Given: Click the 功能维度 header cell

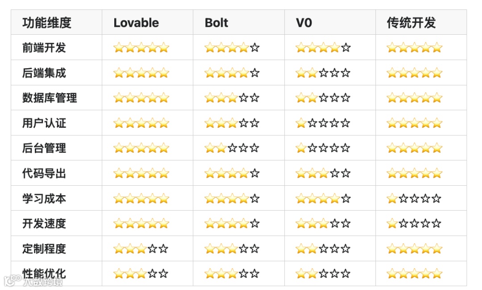Looking at the screenshot, I should pyautogui.click(x=47, y=23).
